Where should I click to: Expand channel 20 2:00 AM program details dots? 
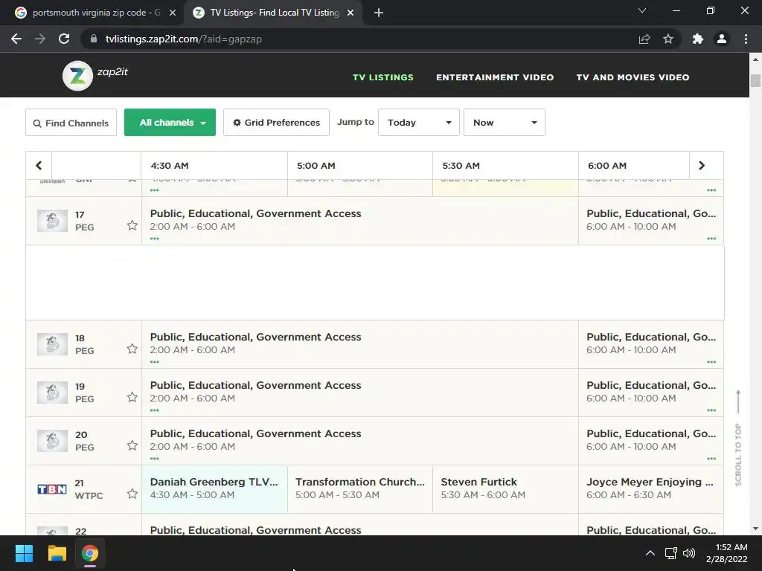pos(155,458)
